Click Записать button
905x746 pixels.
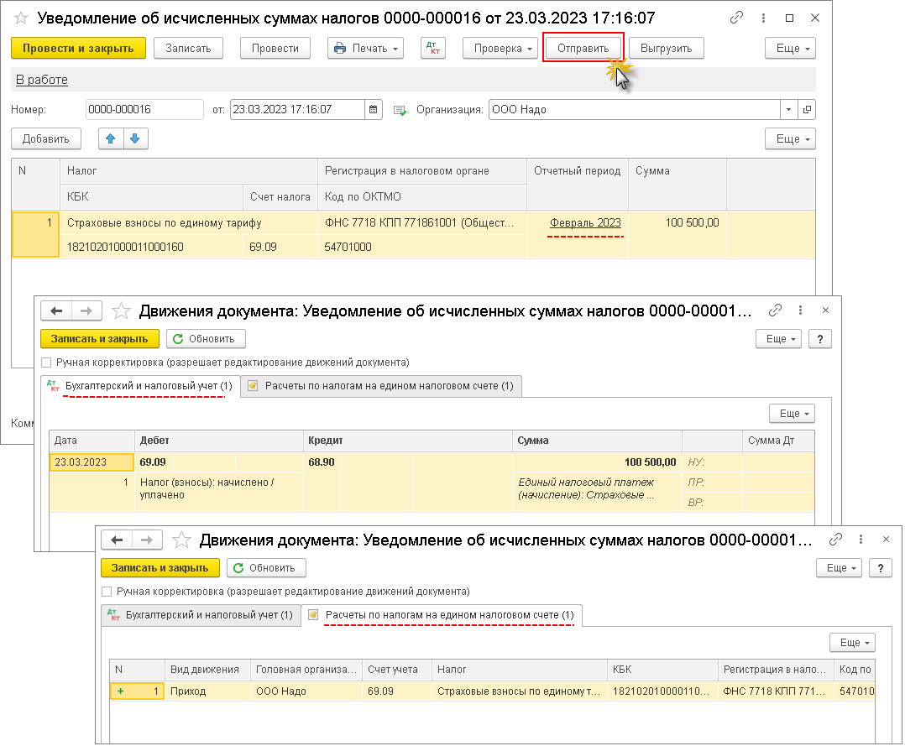point(188,49)
